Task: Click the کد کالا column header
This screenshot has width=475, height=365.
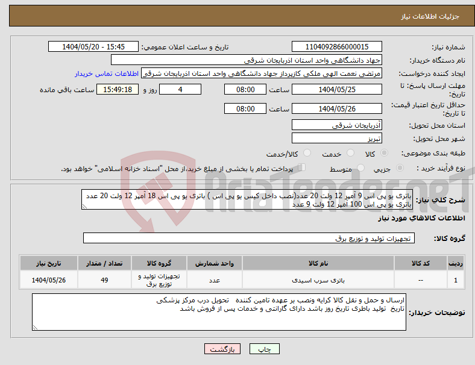Action: (x=421, y=263)
